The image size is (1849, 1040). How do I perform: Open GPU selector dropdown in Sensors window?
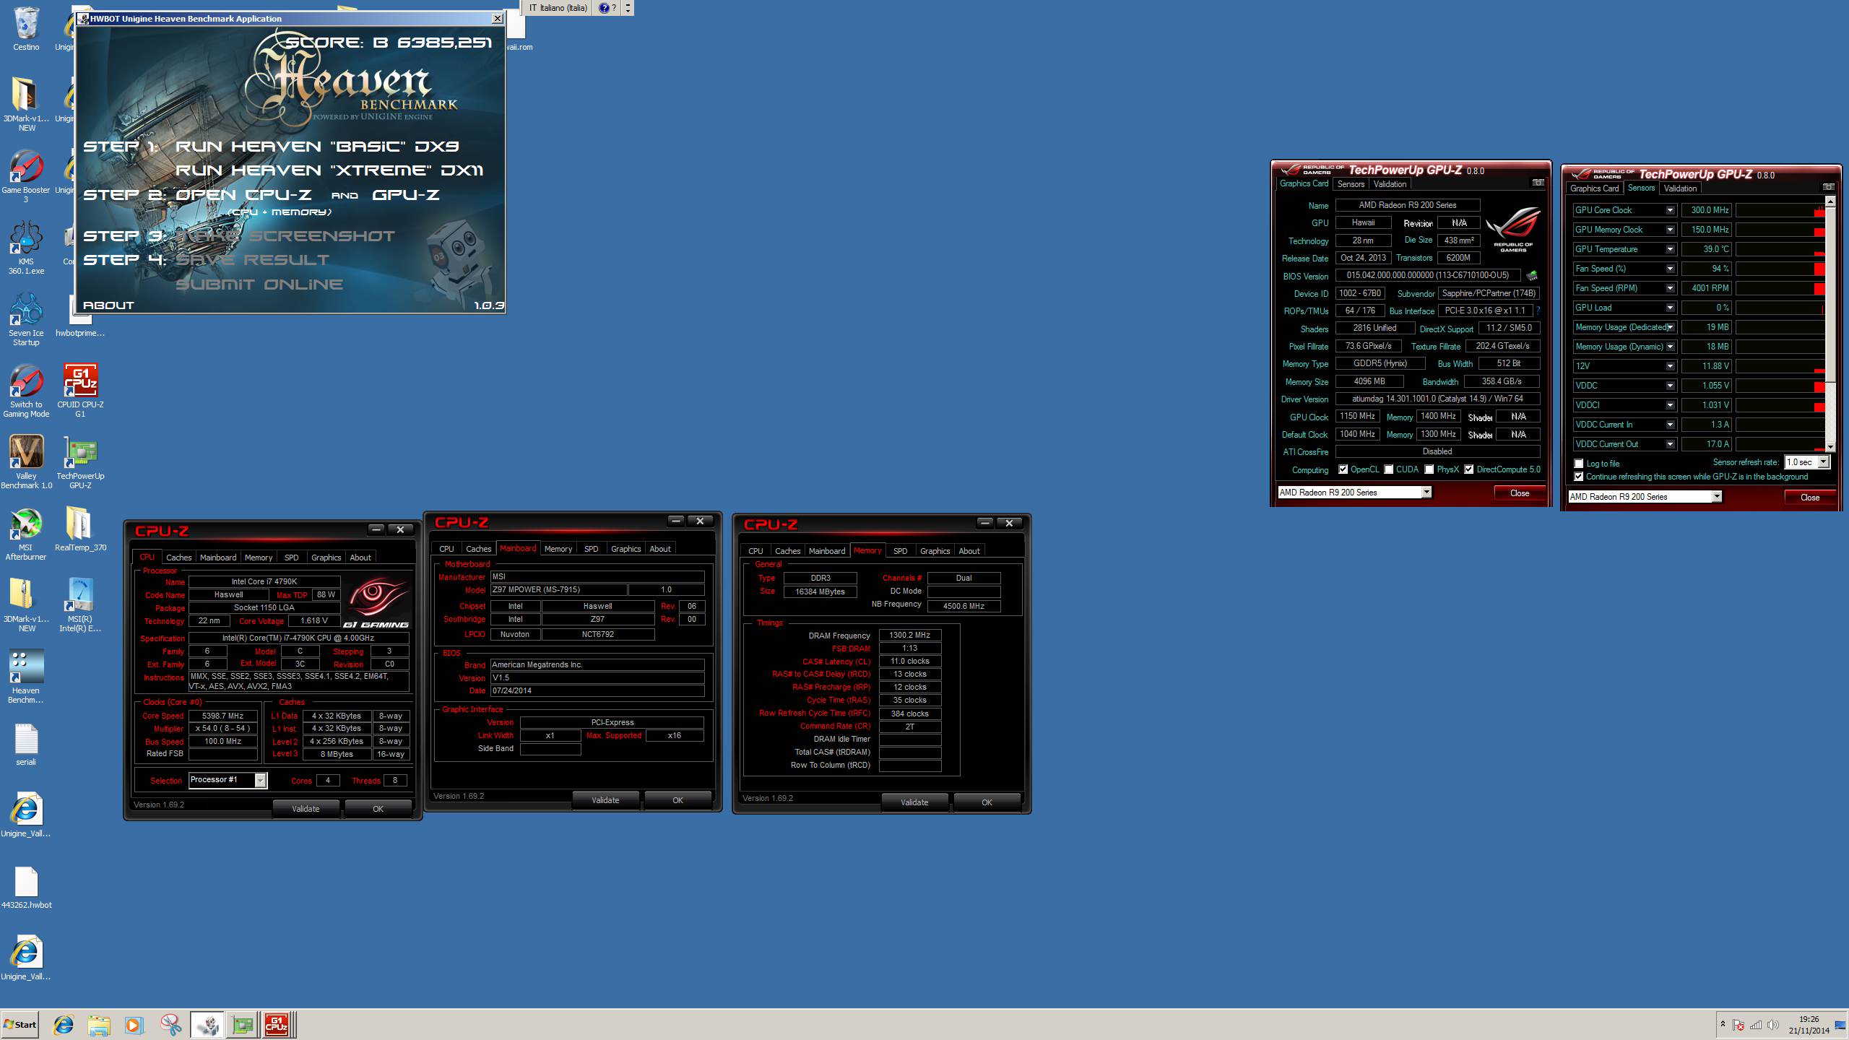[1717, 497]
